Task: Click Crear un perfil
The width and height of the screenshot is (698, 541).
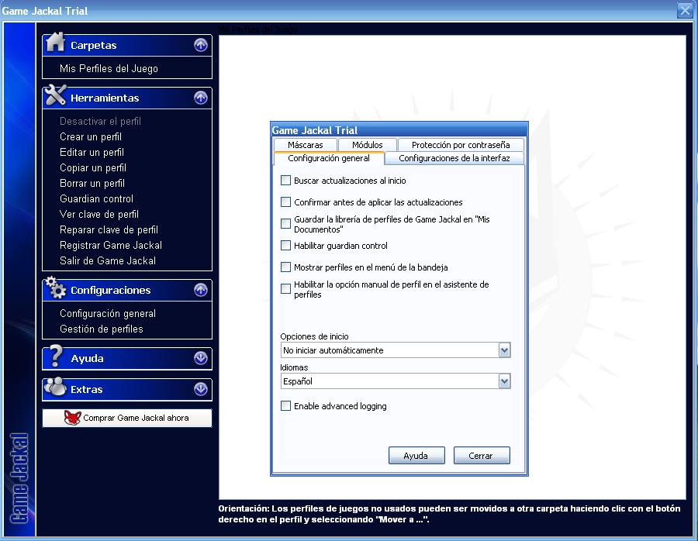Action: (91, 137)
